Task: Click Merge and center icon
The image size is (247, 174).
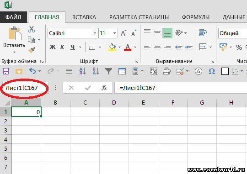Action: click(203, 47)
